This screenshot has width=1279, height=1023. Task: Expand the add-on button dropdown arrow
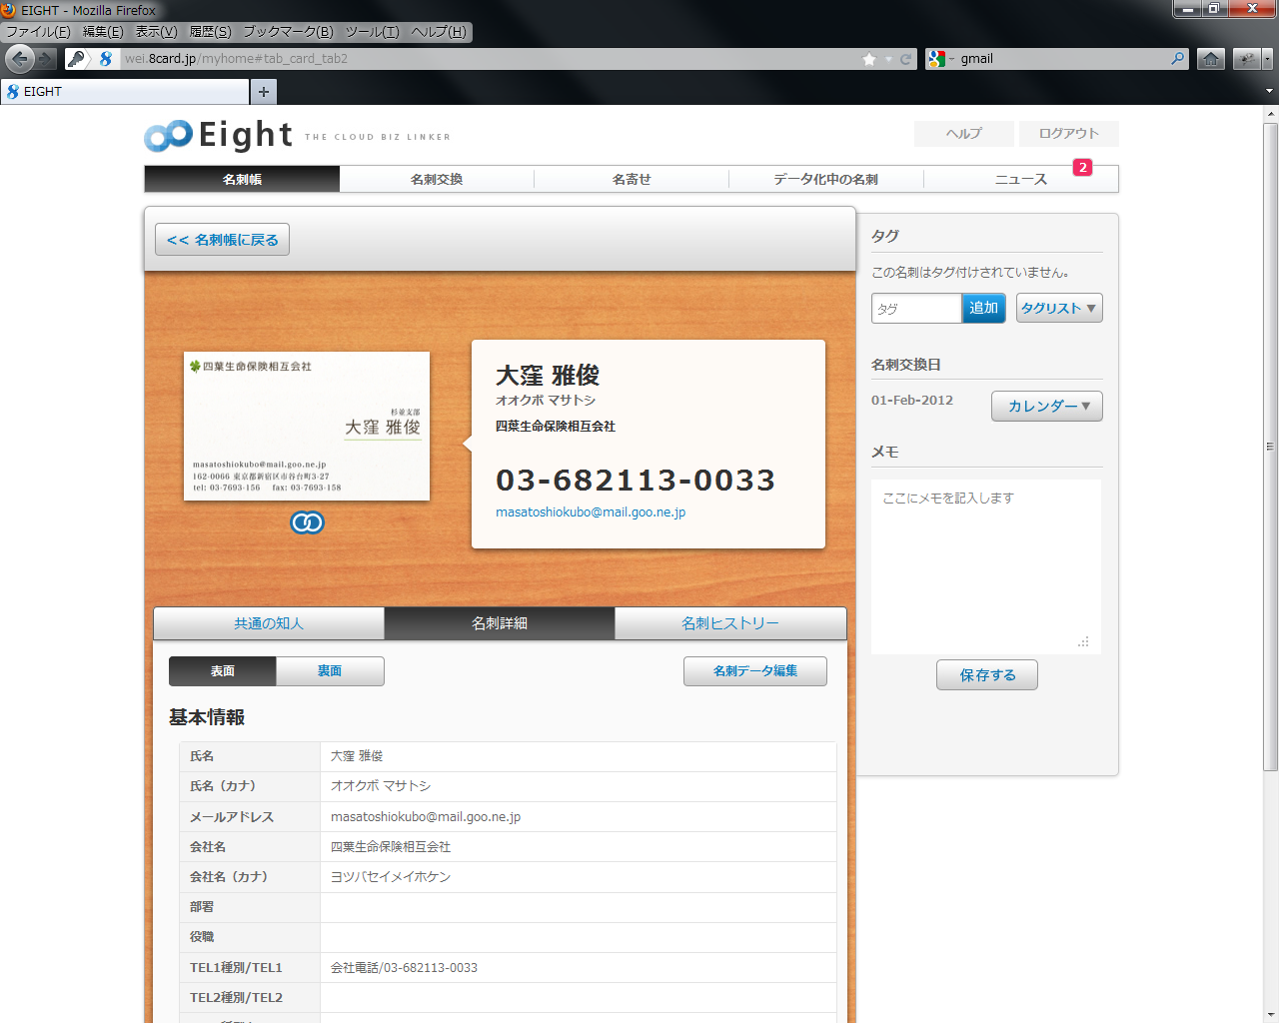click(x=1267, y=59)
